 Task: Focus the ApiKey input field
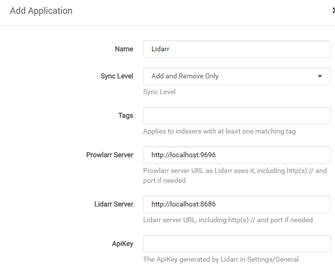coord(237,243)
